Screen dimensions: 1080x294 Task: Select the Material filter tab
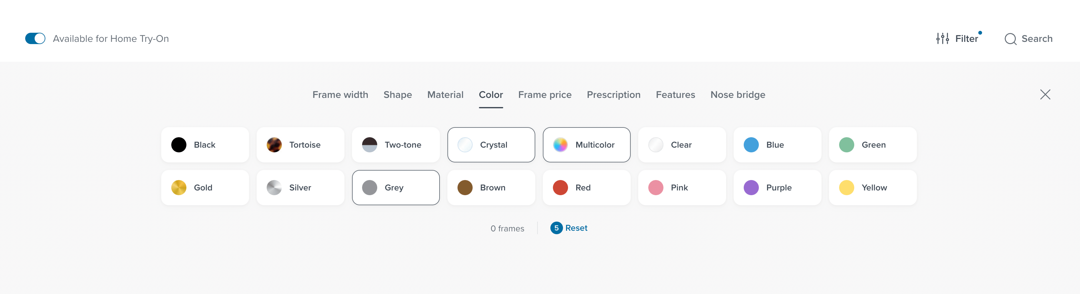pyautogui.click(x=445, y=95)
